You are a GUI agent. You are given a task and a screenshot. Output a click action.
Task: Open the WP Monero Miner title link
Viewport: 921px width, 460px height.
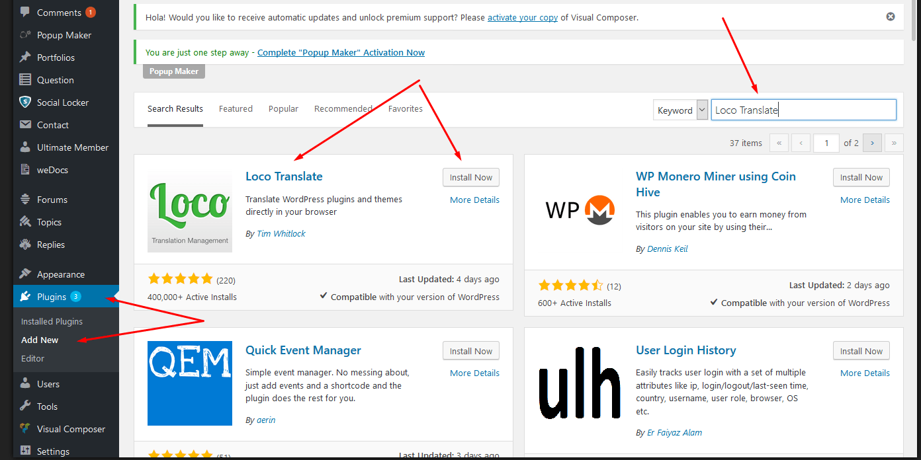click(716, 184)
